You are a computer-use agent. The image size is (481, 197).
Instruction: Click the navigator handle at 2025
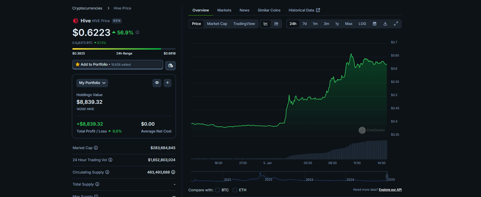387,176
